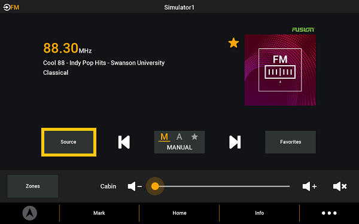Image resolution: width=359 pixels, height=224 pixels.
Task: Click the MANUAL tuning mode label
Action: 180,148
